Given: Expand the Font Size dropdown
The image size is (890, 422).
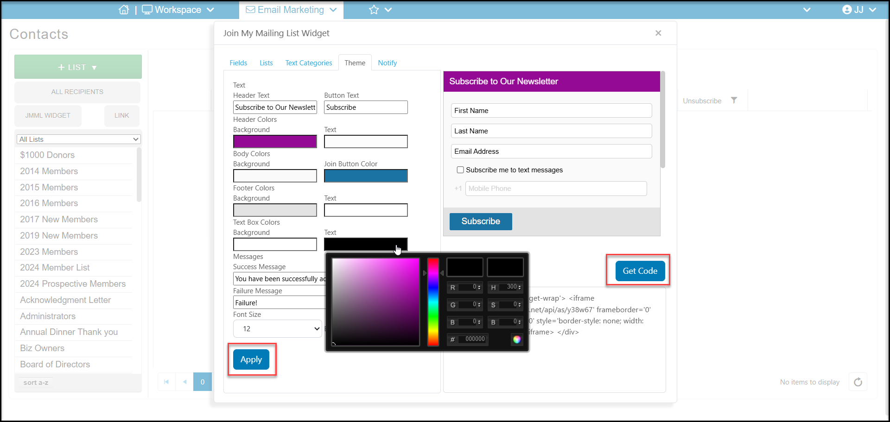Looking at the screenshot, I should coord(277,328).
